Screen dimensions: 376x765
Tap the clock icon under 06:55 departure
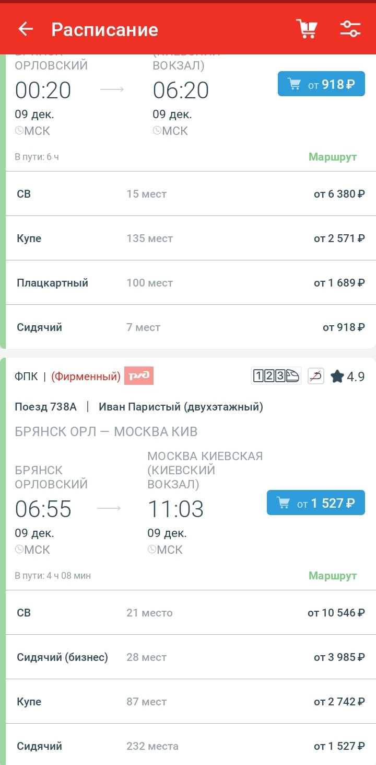(19, 550)
